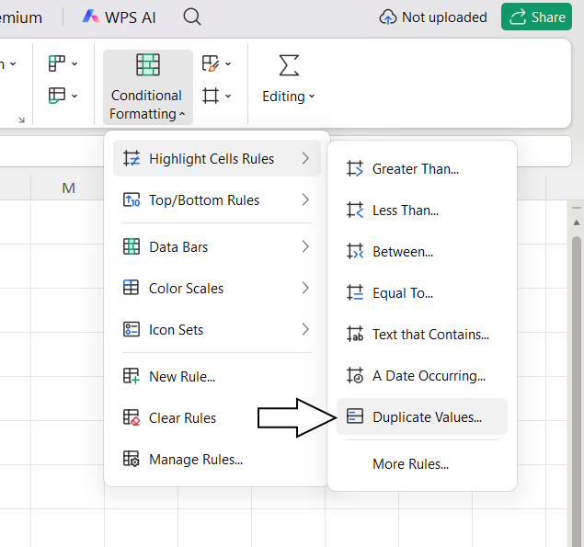Click the Icon Sets icon
The image size is (584, 547).
(132, 329)
